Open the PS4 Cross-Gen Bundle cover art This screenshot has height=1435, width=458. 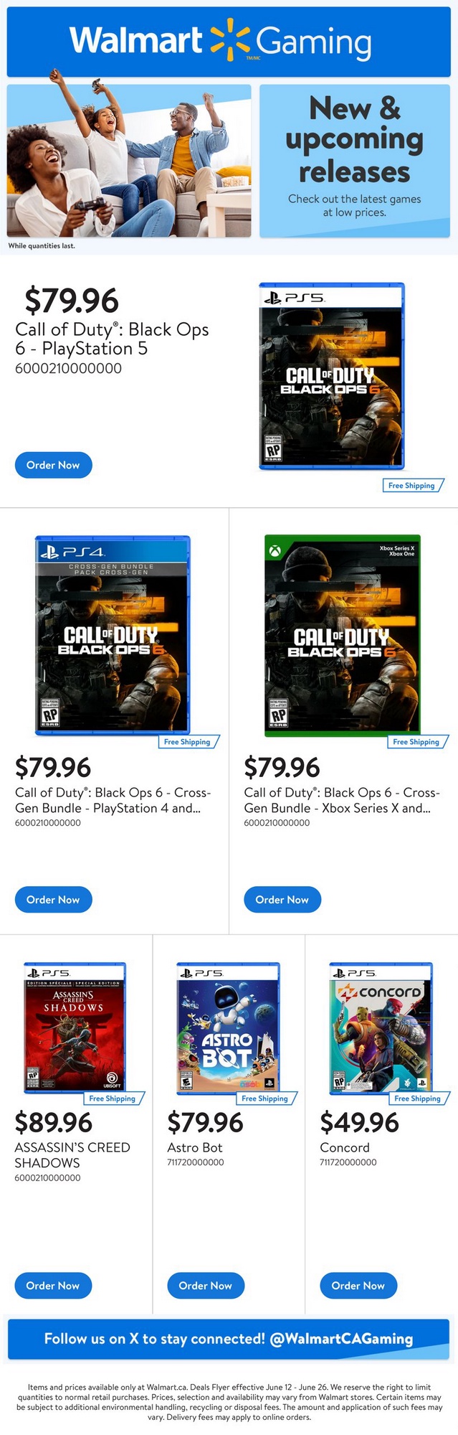113,634
